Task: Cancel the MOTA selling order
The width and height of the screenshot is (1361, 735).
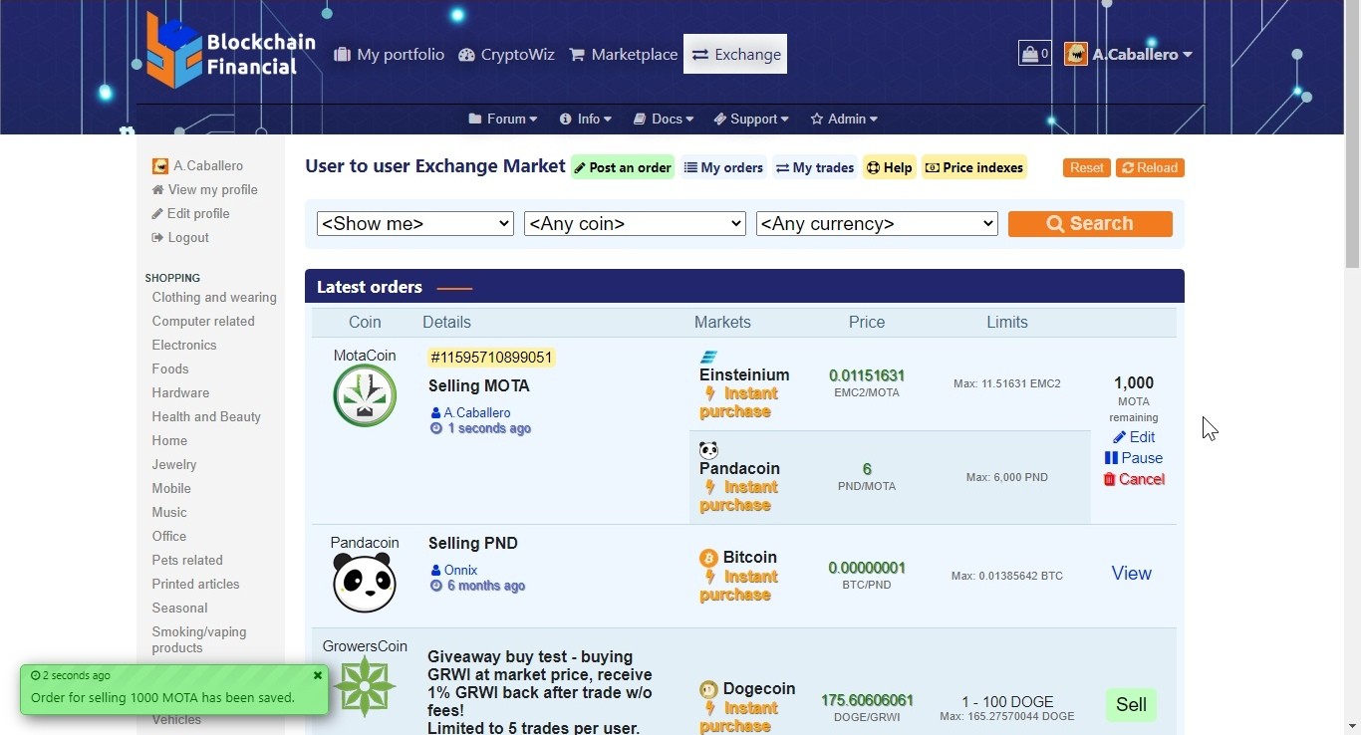Action: click(1134, 479)
